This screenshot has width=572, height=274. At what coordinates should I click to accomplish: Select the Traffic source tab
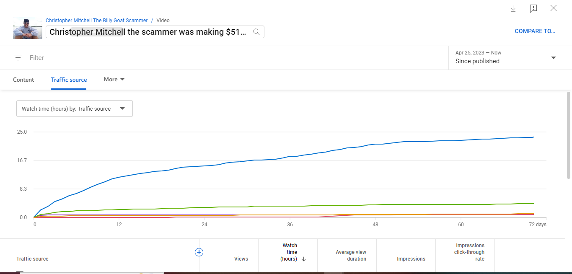[69, 80]
